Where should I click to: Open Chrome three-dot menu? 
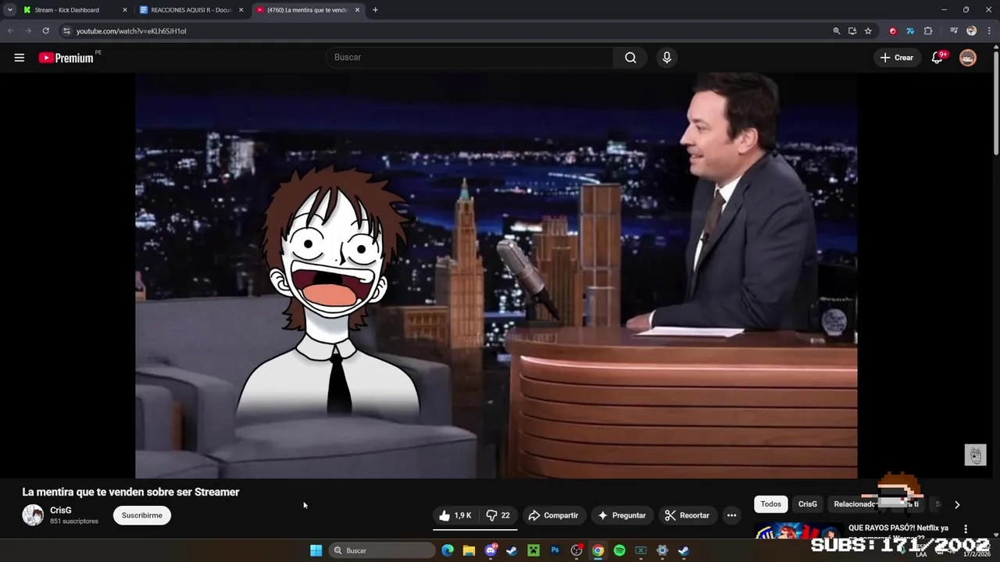coord(989,31)
